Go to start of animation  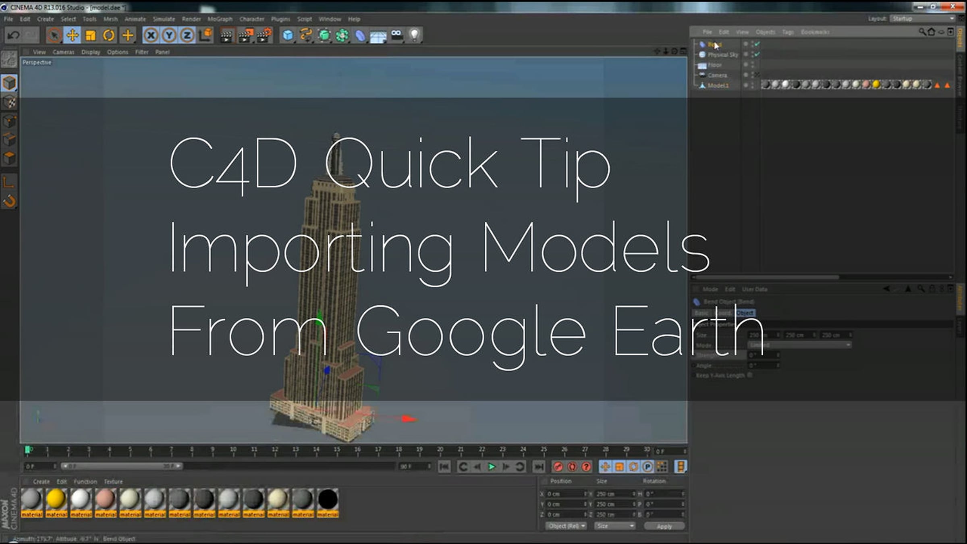pos(444,467)
